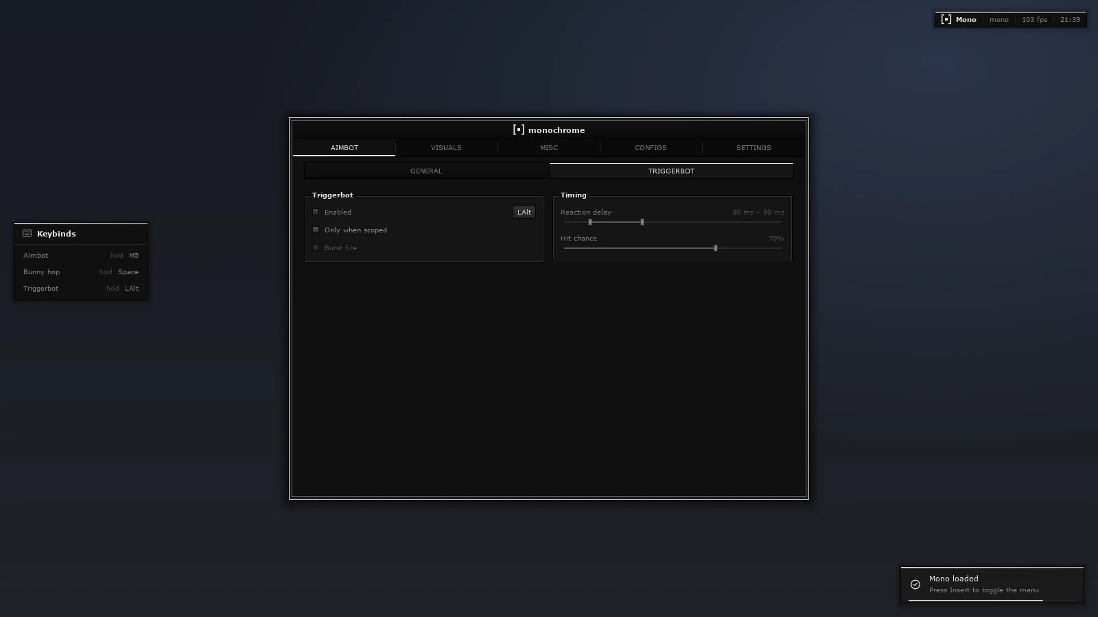Click the 'mono' username in watermark bar
This screenshot has width=1098, height=617.
(999, 19)
